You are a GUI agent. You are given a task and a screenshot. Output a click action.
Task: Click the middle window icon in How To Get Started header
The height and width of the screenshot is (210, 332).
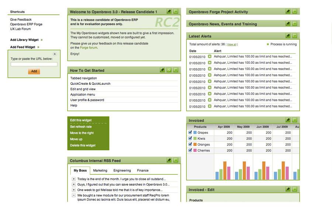169,70
